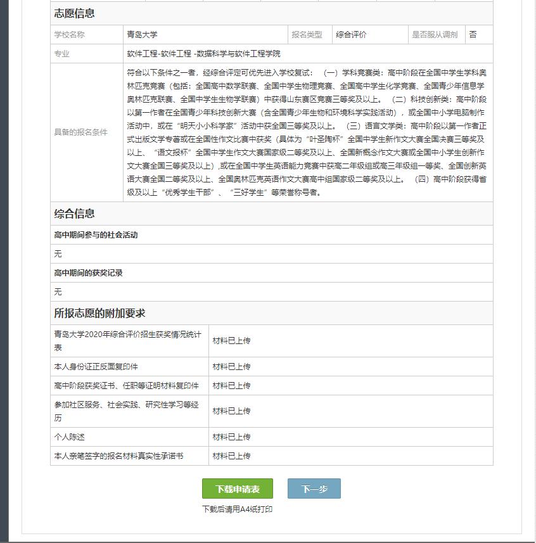The width and height of the screenshot is (536, 543).
Task: Select 无 under 高中期间参与的社会活动
Action: tap(58, 254)
